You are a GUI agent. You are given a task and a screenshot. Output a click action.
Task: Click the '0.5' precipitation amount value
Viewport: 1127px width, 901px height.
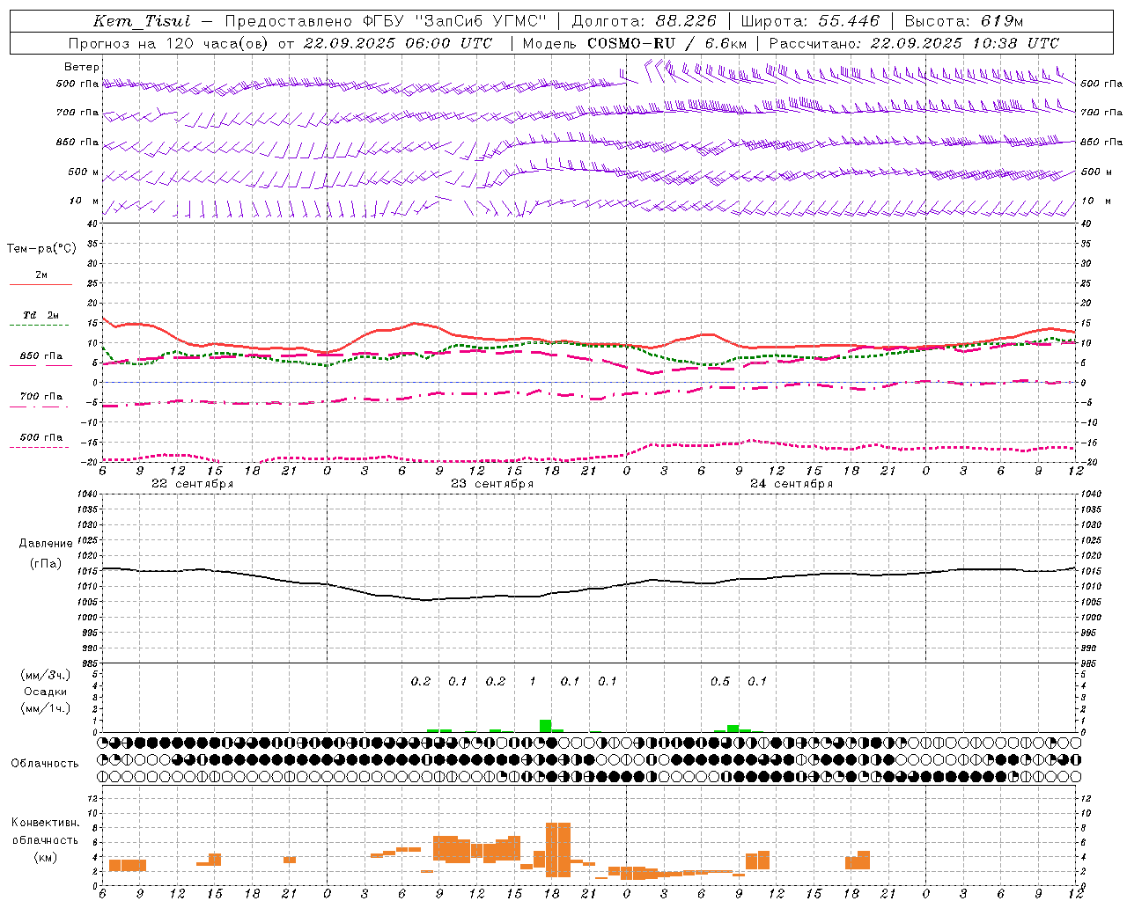720,682
